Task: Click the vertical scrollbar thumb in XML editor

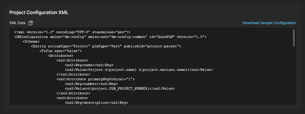Action: tap(294, 38)
